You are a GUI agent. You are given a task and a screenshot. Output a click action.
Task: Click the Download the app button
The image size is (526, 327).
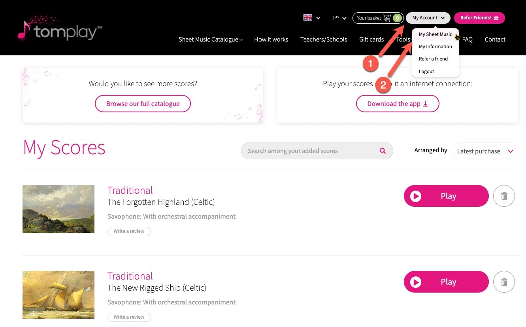[398, 104]
